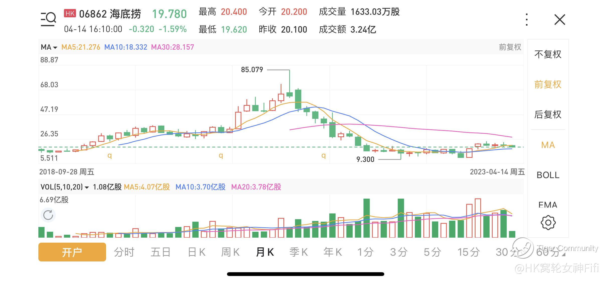Tap the current price 19.780
This screenshot has width=611, height=282.
170,14
